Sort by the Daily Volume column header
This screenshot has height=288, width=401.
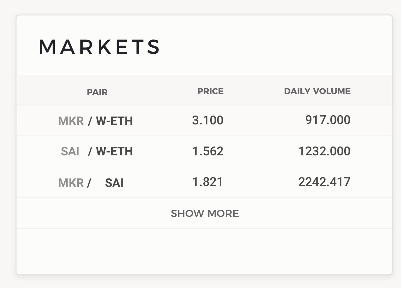tap(317, 91)
